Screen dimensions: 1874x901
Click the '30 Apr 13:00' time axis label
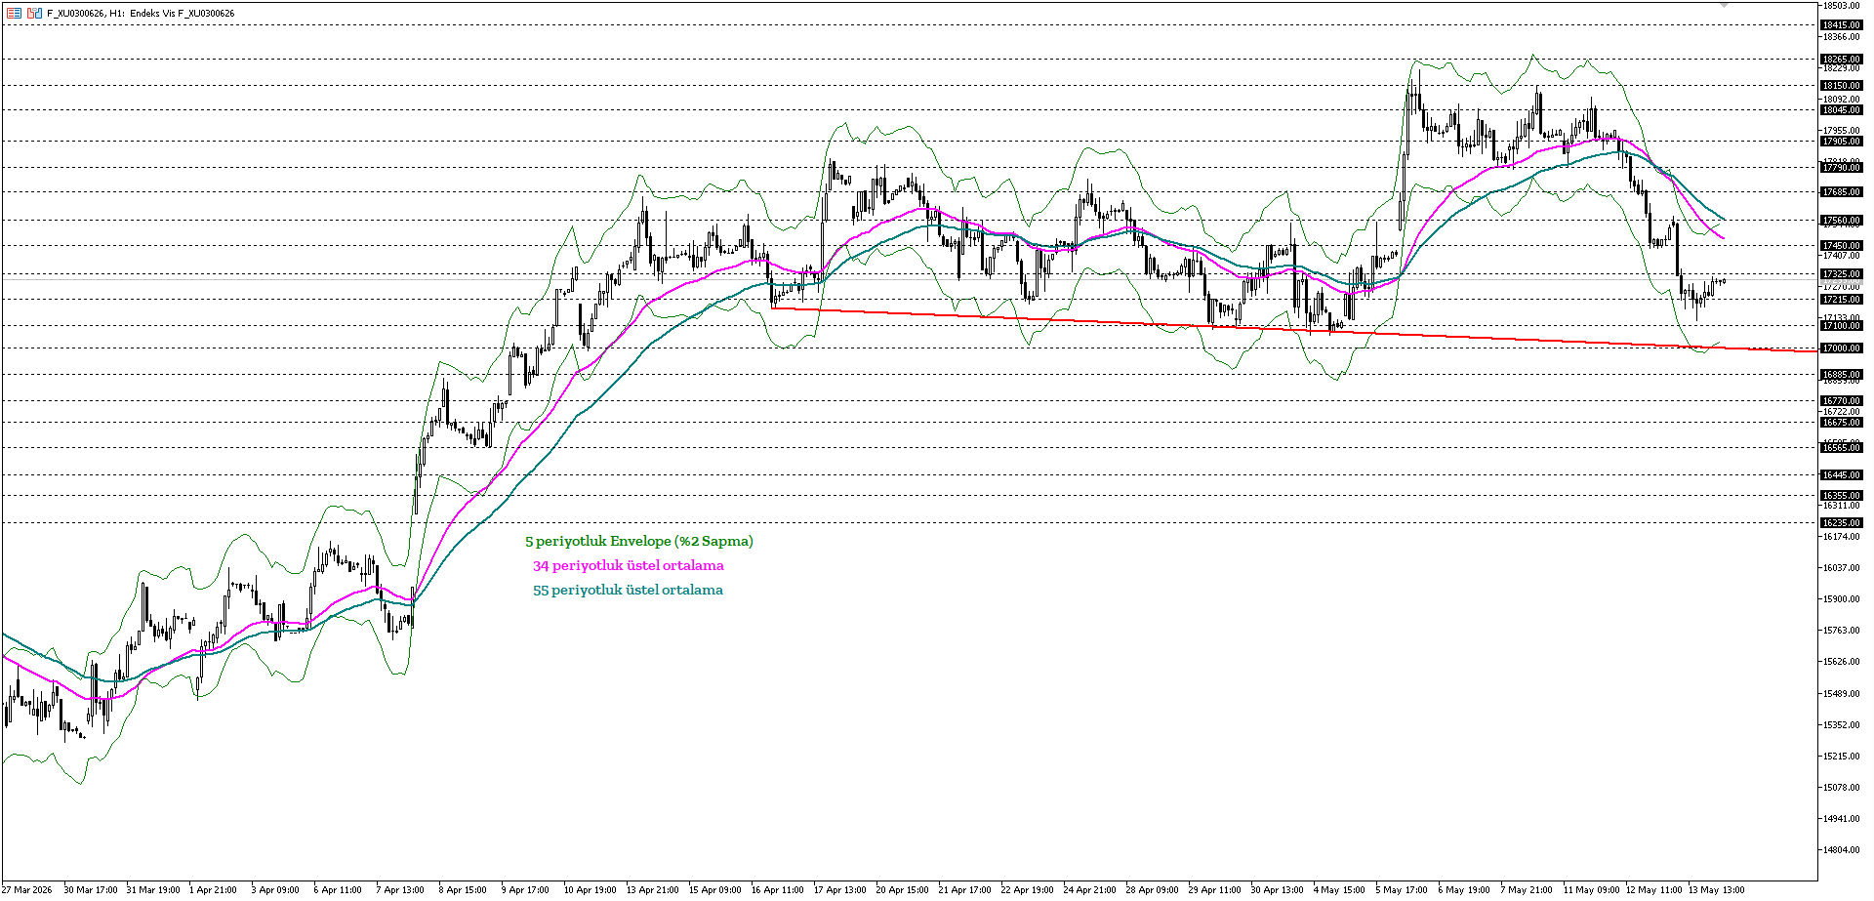[x=1277, y=890]
